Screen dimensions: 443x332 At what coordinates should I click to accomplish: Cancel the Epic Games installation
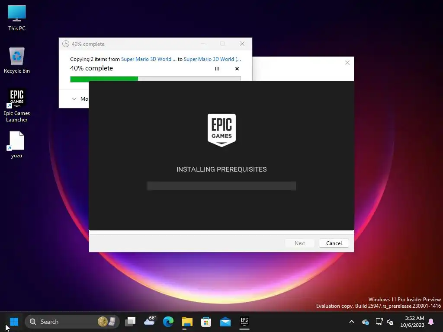(x=334, y=243)
